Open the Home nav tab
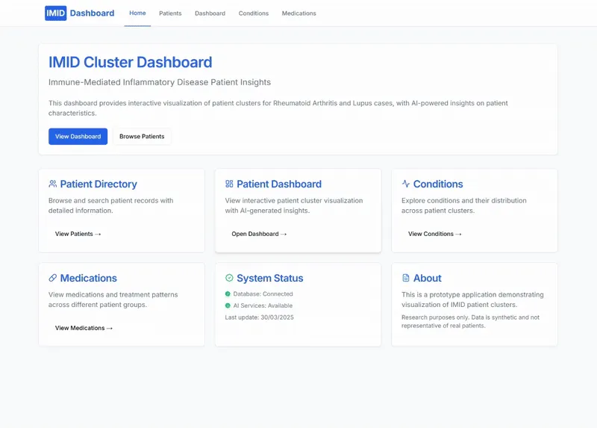This screenshot has height=428, width=597. [x=137, y=13]
